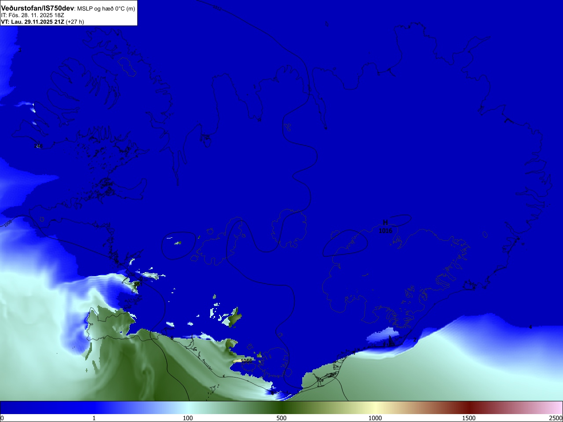Viewport: 563px width, 422px height.
Task: Click the '2500' label on the color scale
Action: click(x=556, y=418)
